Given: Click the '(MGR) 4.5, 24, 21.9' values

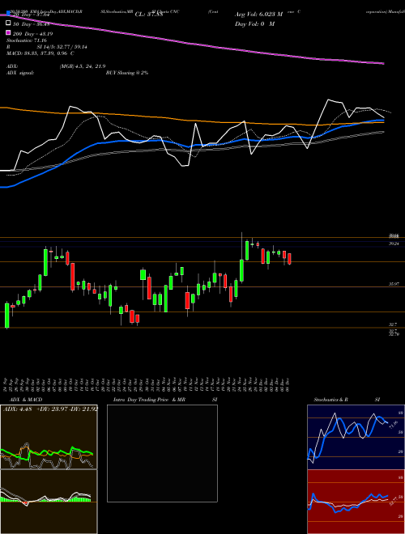Looking at the screenshot, I should 82,66.
